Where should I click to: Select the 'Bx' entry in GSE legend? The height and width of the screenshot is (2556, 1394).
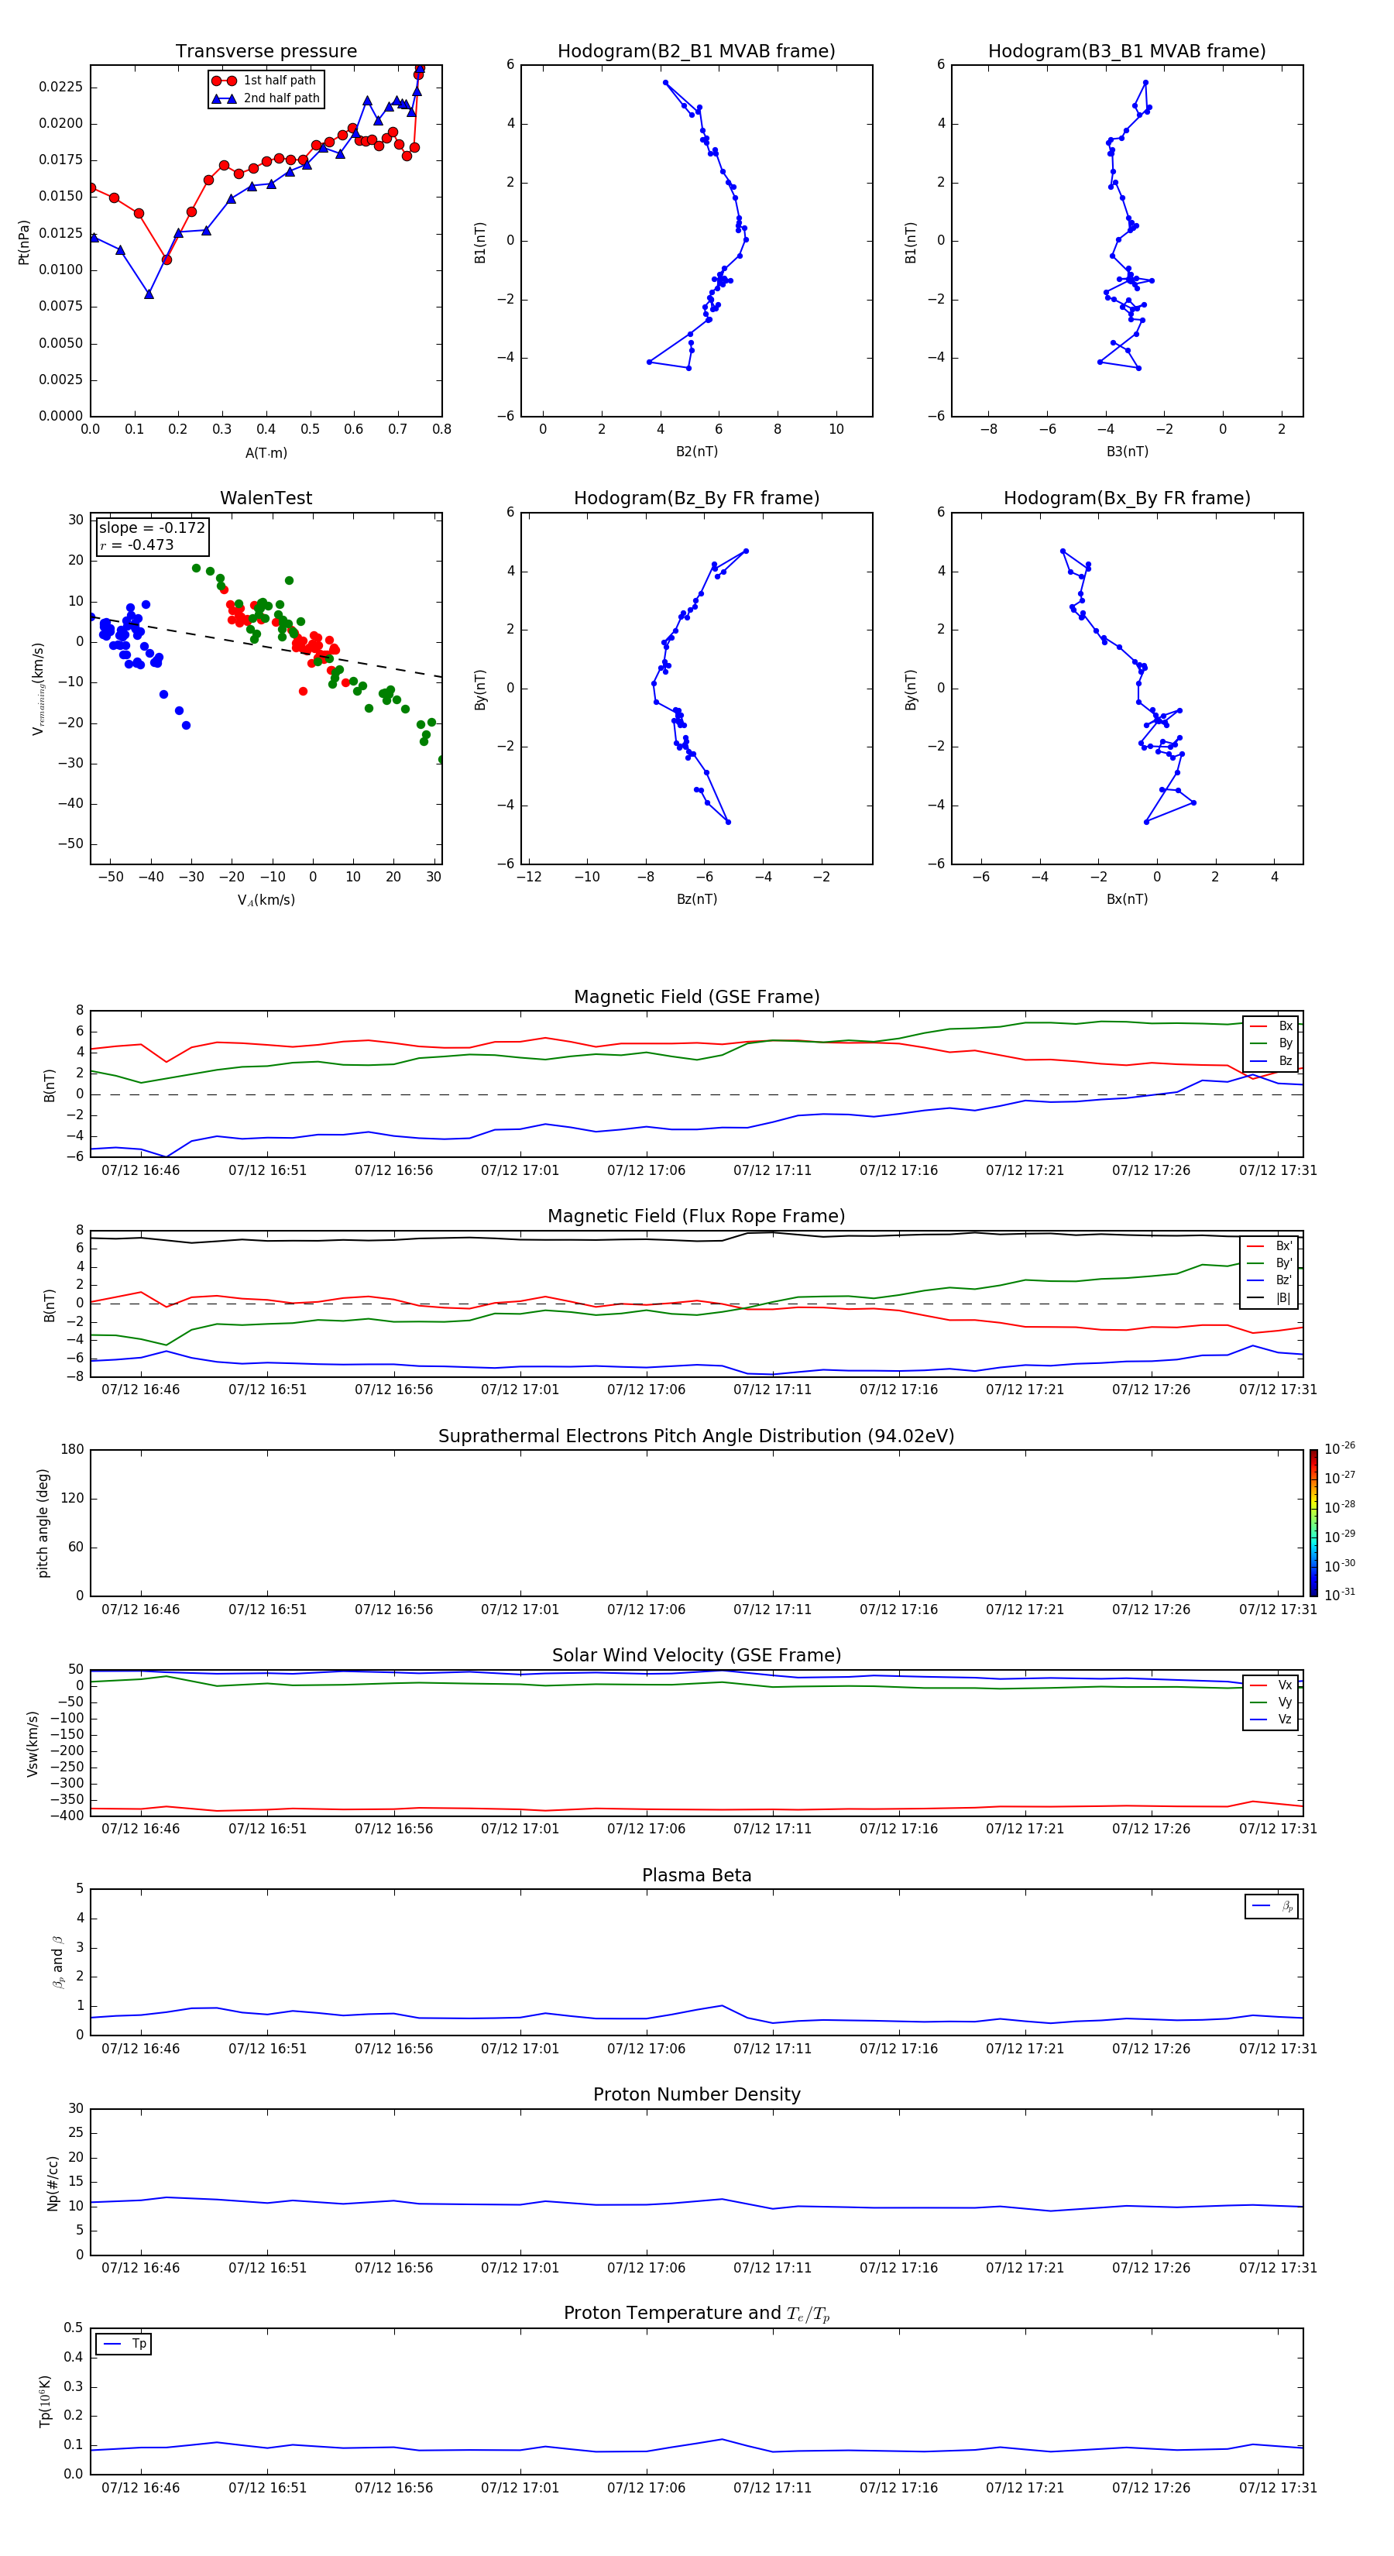tap(1271, 1026)
